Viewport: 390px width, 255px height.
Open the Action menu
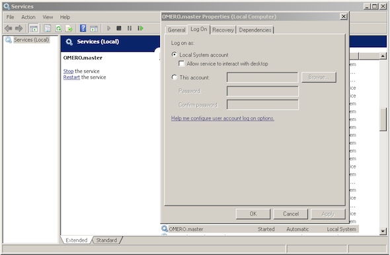pyautogui.click(x=28, y=17)
